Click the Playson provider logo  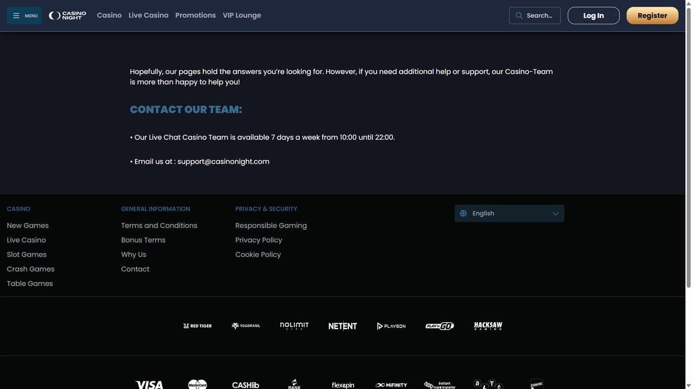pos(391,326)
